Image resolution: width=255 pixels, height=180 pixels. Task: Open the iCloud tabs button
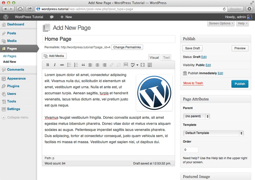pyautogui.click(x=20, y=9)
